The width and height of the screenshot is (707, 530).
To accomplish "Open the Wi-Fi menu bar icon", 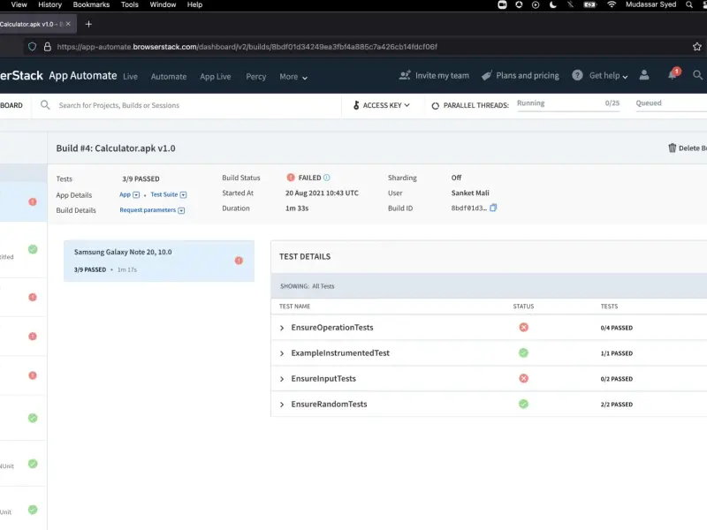I will 612,4.
